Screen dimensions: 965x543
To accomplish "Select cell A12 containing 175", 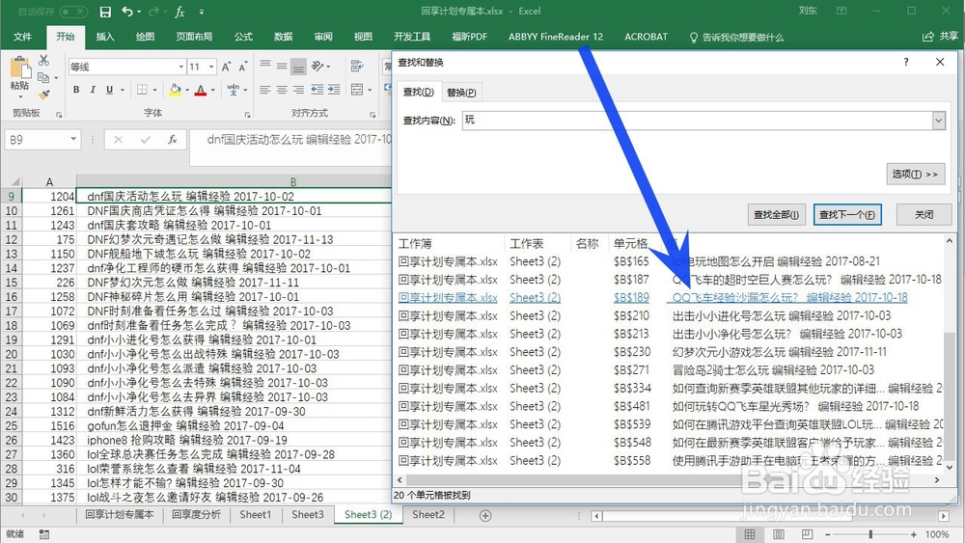I will (x=48, y=240).
